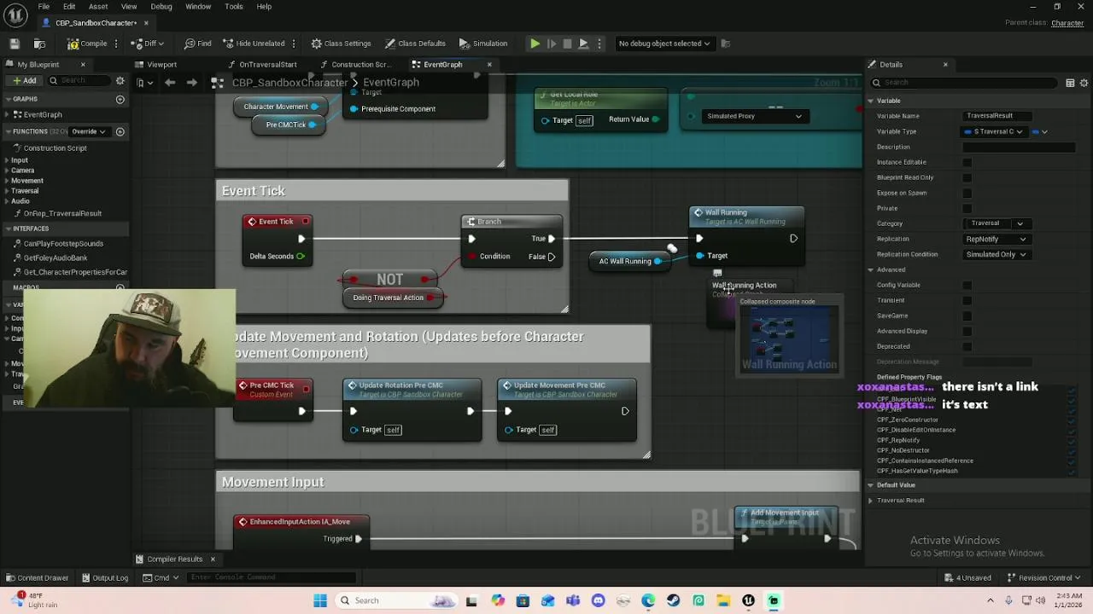Close the EventGraph tab

489,65
